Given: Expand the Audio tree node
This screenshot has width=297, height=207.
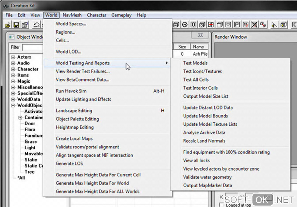Looking at the screenshot, I should coord(13,63).
